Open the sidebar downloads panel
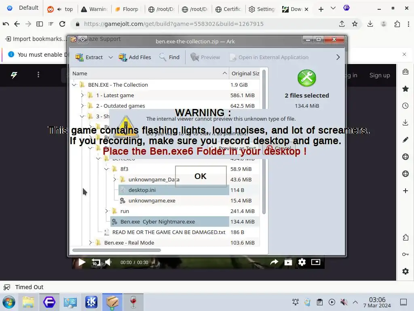The height and width of the screenshot is (311, 414). tap(406, 123)
